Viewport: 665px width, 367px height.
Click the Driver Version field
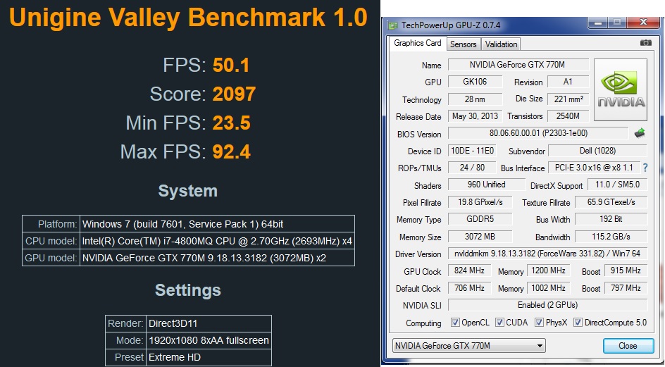547,254
